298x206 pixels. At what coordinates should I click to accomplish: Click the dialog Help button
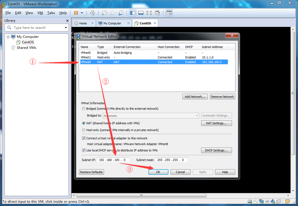point(225,172)
